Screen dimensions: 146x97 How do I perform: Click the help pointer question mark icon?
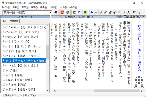(x=134, y=12)
